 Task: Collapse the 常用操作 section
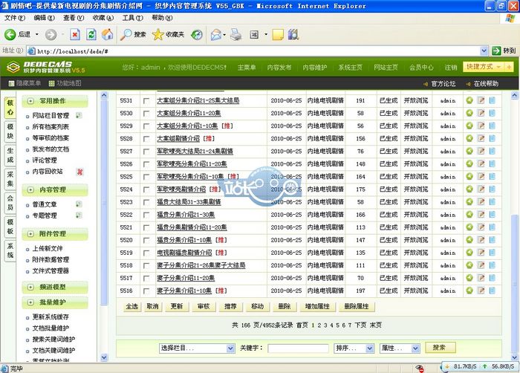[30, 101]
